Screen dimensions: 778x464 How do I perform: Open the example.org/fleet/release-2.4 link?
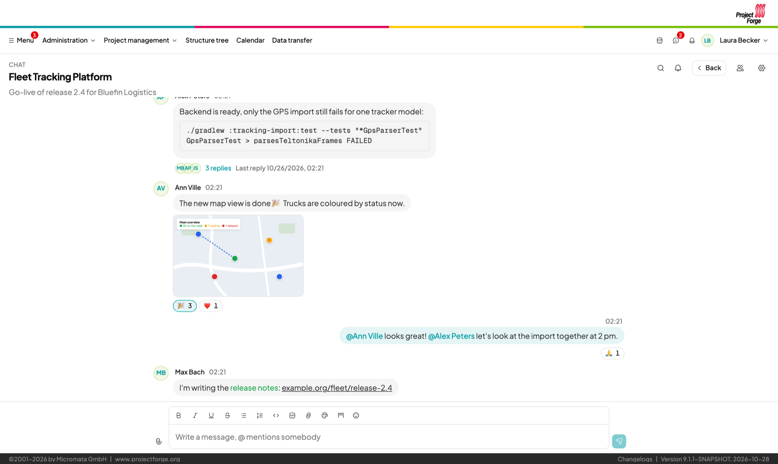coord(337,388)
